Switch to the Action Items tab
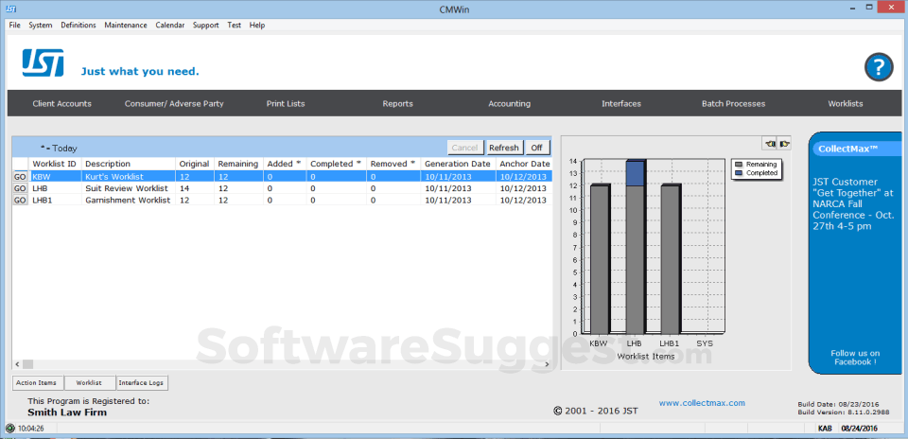 [x=38, y=383]
